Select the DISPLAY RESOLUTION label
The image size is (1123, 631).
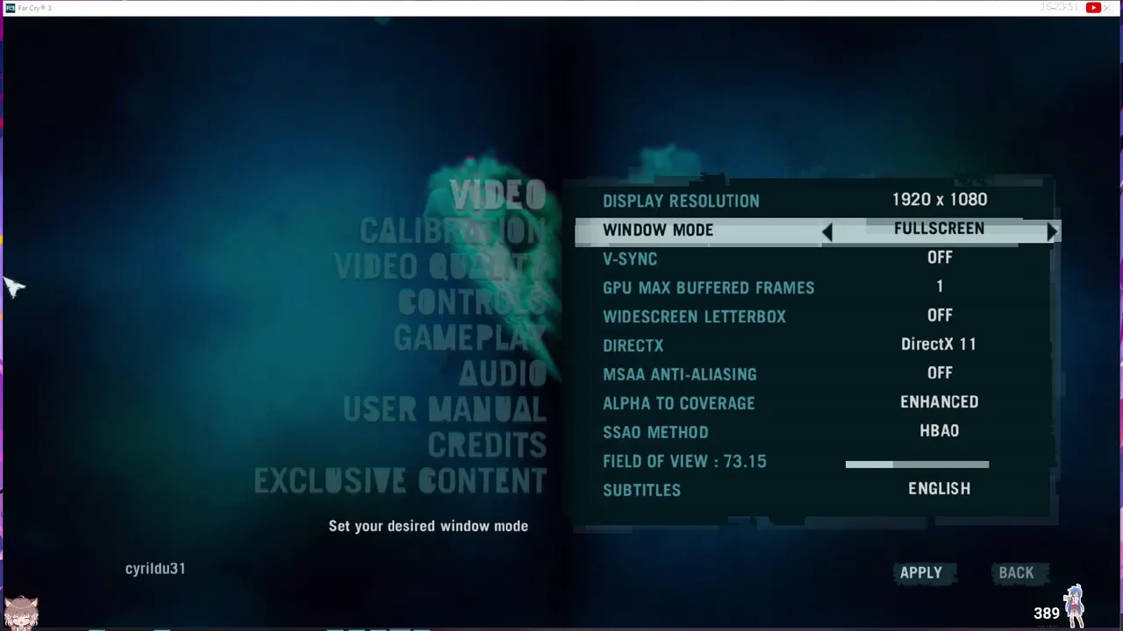coord(681,202)
